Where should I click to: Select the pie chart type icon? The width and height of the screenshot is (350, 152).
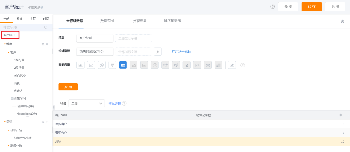coord(102,65)
